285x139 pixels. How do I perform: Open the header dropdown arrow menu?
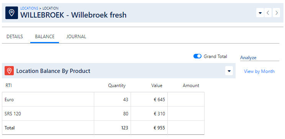click(260, 13)
